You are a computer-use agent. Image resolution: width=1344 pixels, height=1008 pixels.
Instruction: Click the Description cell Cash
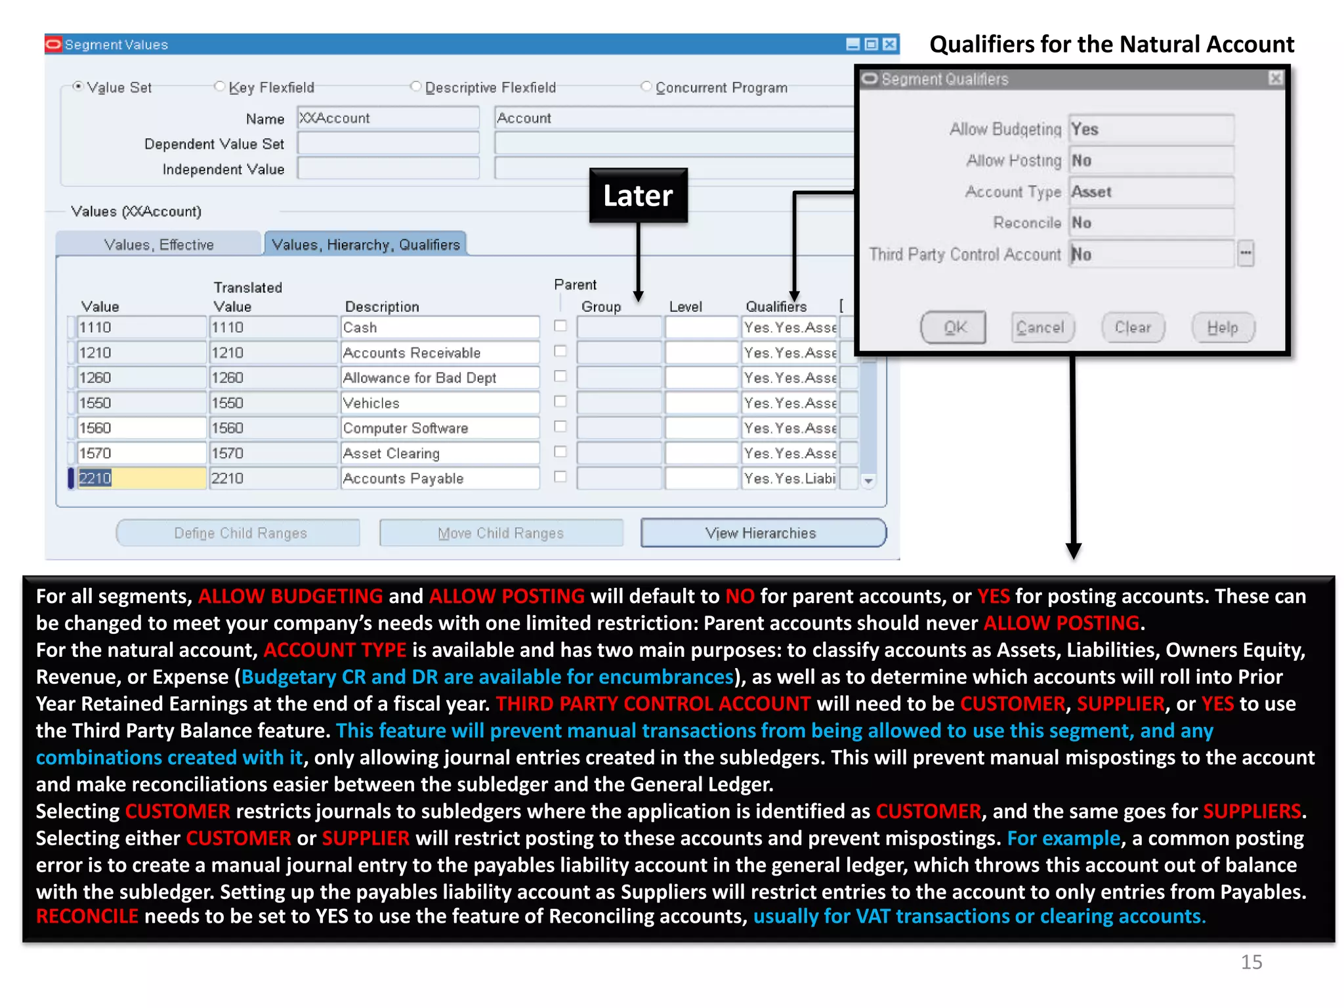click(x=440, y=327)
